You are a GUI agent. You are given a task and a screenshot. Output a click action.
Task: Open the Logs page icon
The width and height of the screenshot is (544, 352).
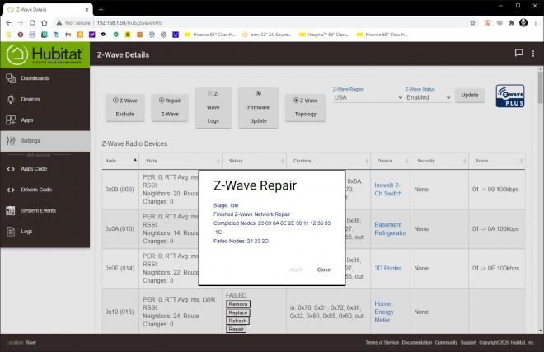(x=11, y=231)
